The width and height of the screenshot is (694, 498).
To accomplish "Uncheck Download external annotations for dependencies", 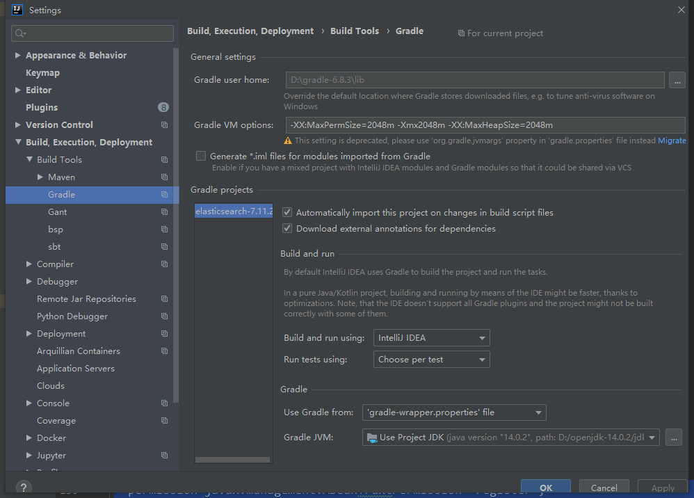I will tap(287, 228).
